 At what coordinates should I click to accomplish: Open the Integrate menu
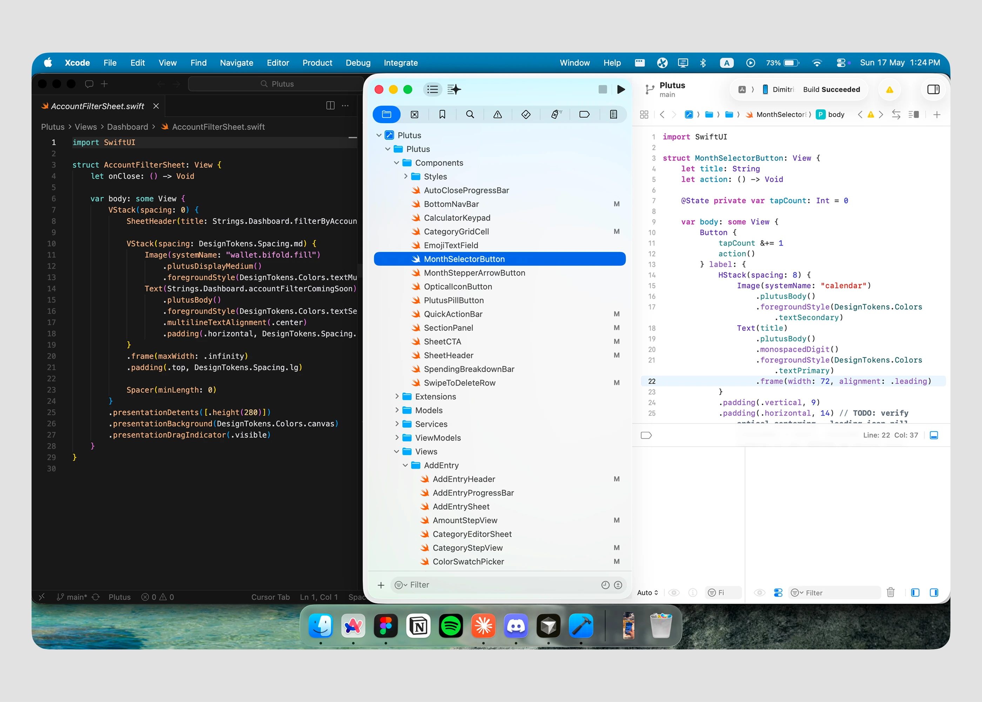click(x=401, y=63)
